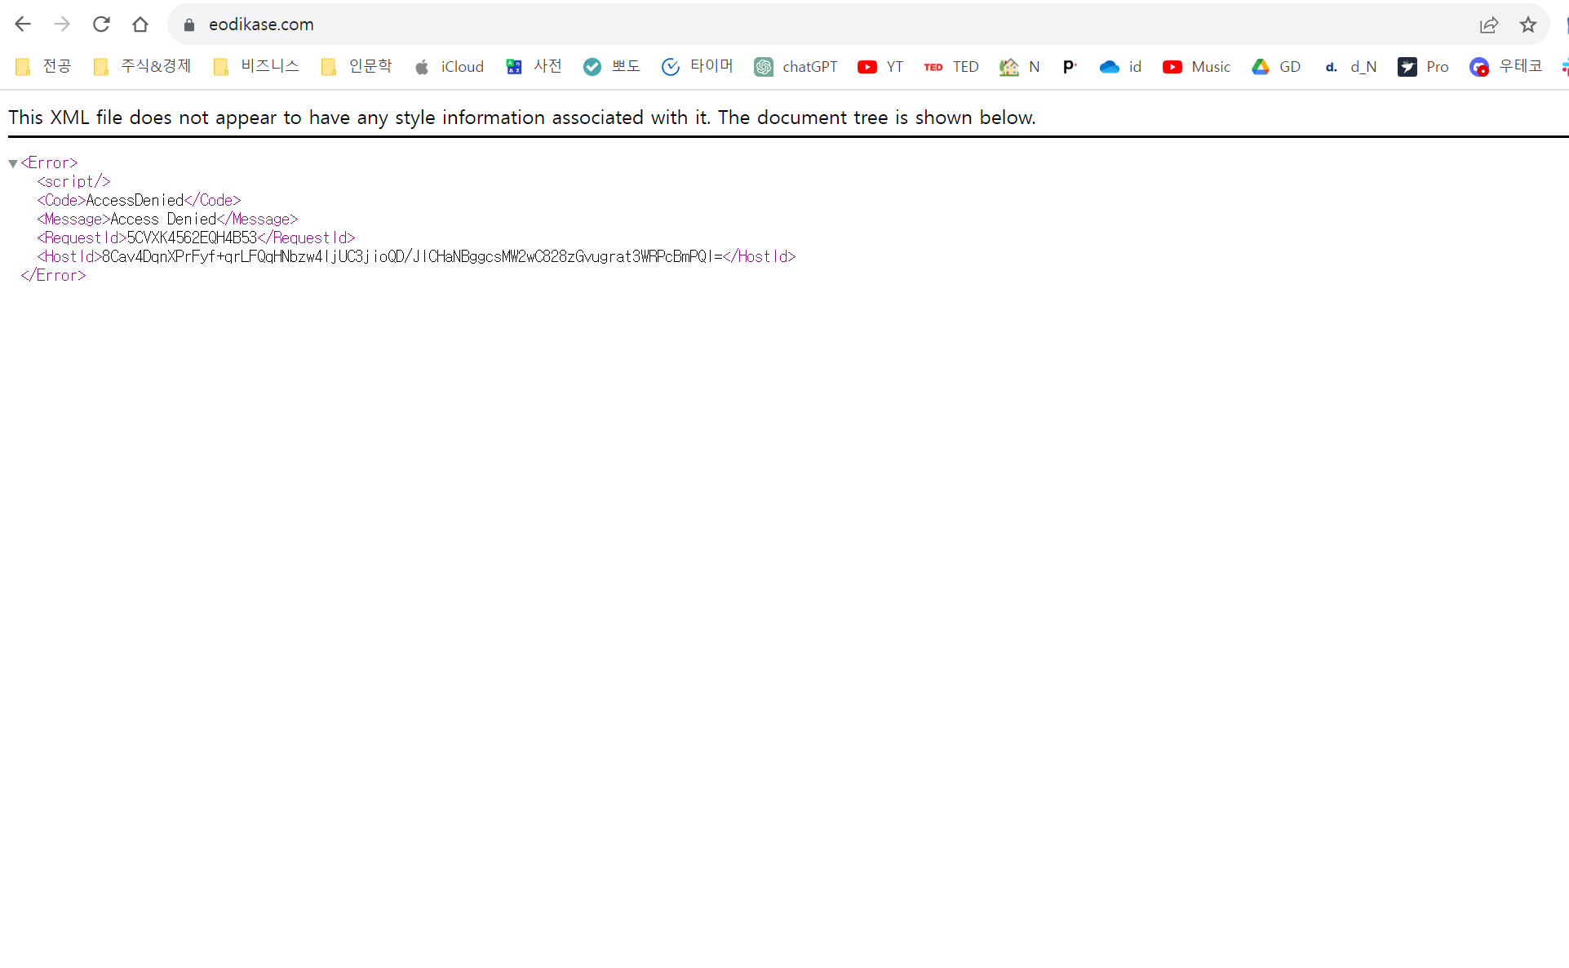Image resolution: width=1569 pixels, height=968 pixels.
Task: Open the 전공 bookmark folder
Action: click(44, 66)
